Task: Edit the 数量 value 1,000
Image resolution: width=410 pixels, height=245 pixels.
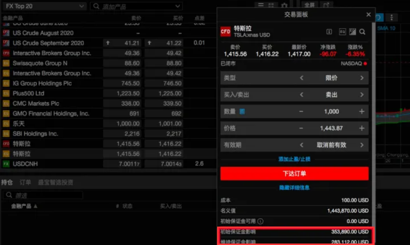Action: tap(331, 111)
